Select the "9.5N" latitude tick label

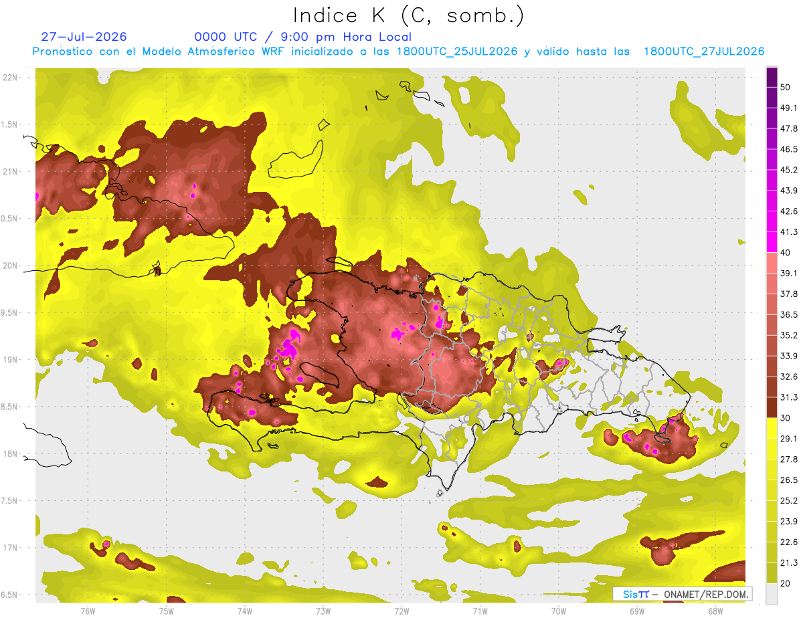pyautogui.click(x=10, y=313)
